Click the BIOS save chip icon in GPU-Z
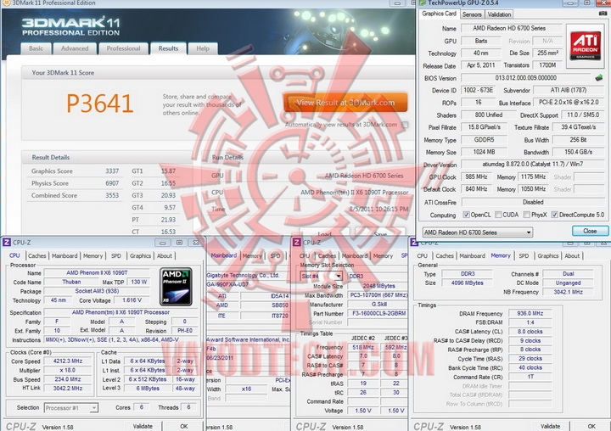This screenshot has width=611, height=431. [599, 78]
